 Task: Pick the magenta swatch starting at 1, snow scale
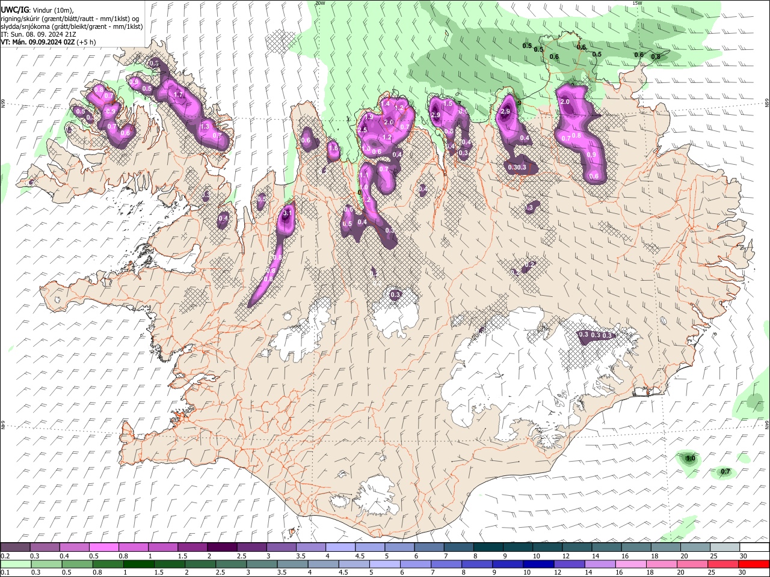pos(162,548)
